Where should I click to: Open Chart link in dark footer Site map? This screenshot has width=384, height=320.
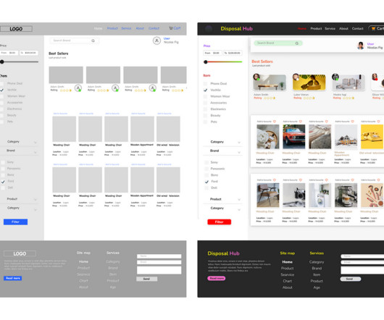[x=287, y=281]
